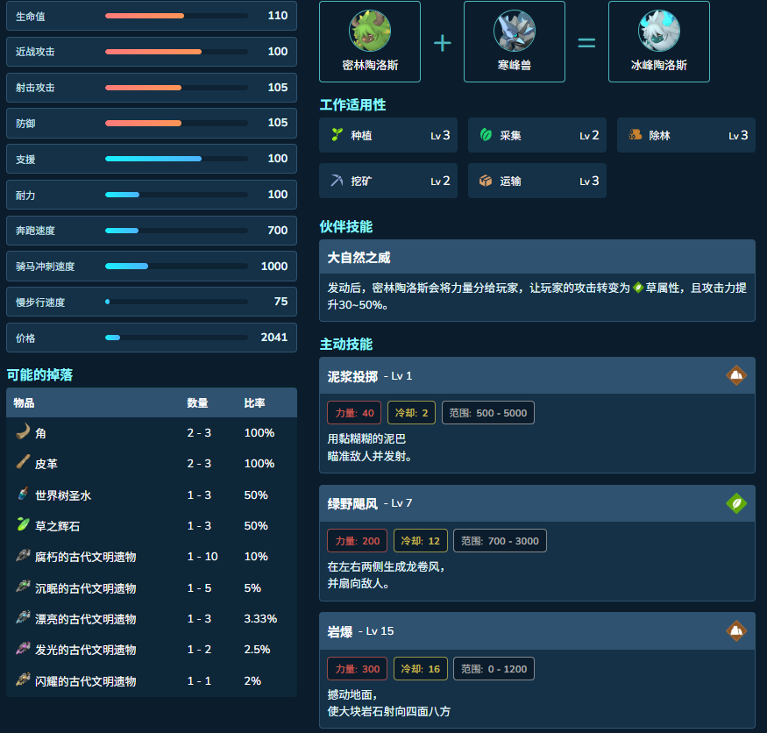Click the 奔跑速度 value 700
Screen dimensions: 767x733
click(x=277, y=230)
